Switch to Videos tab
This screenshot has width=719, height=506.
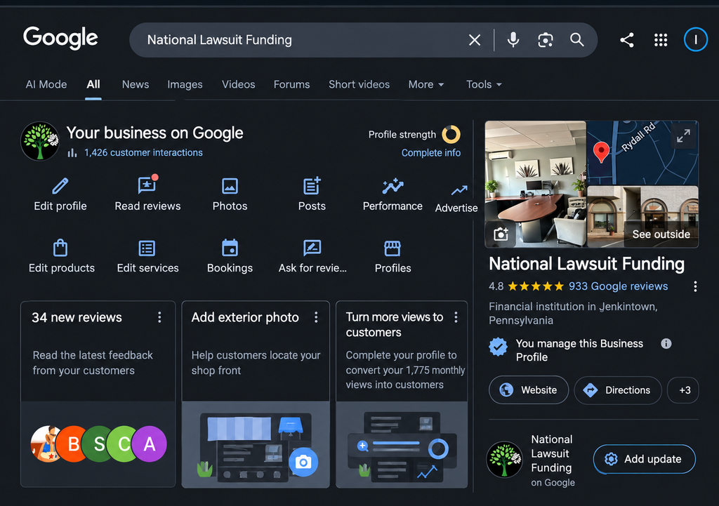(239, 84)
